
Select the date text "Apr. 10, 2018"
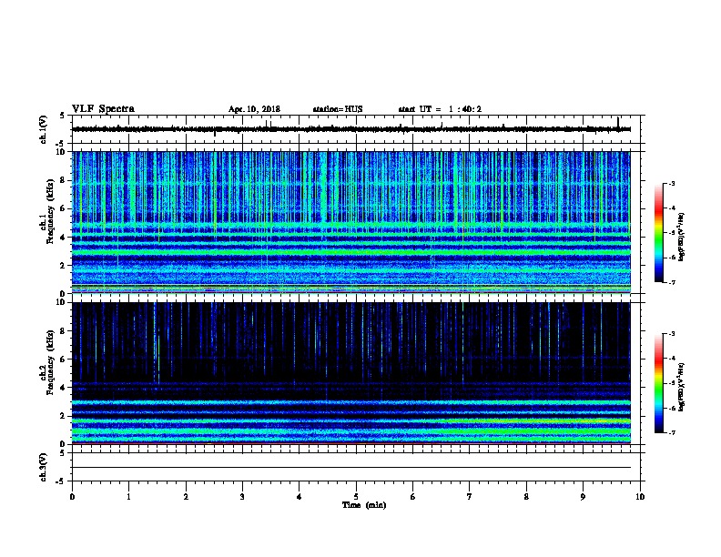(254, 109)
